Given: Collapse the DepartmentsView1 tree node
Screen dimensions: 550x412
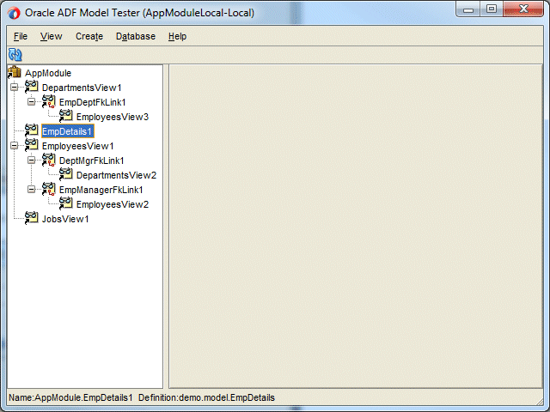Looking at the screenshot, I should (x=14, y=88).
